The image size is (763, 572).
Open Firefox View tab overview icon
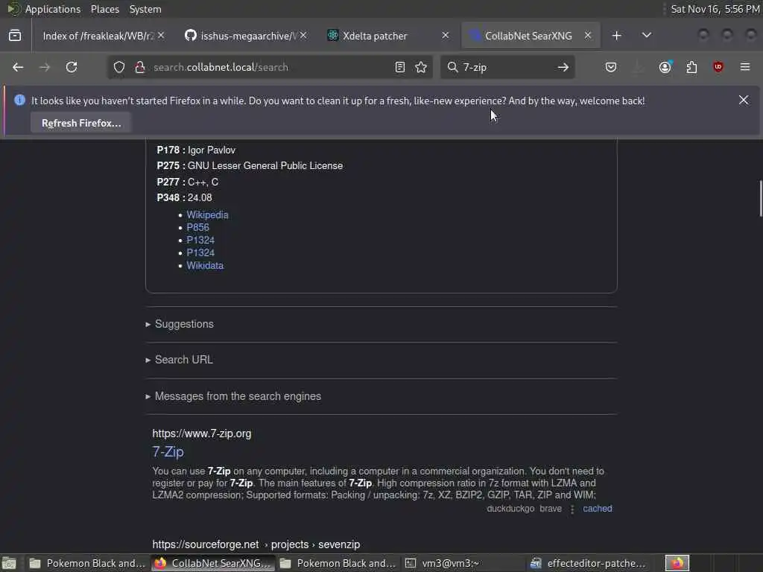click(15, 36)
